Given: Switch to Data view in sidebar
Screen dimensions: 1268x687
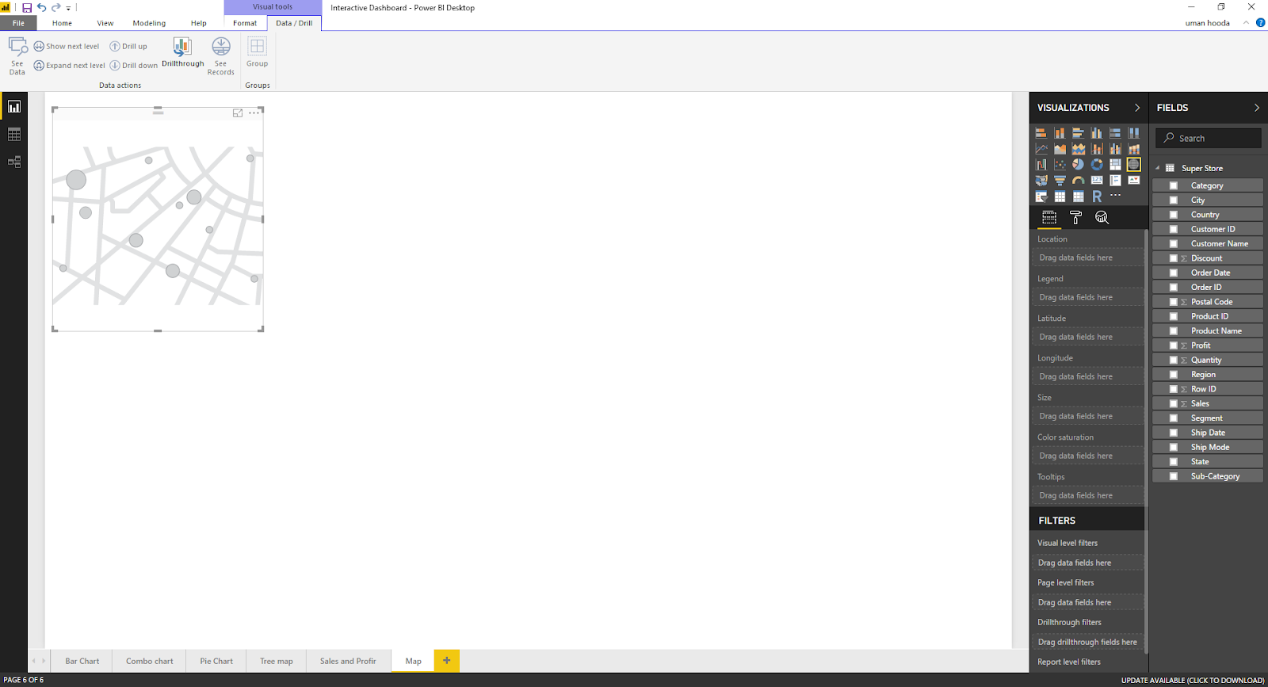Looking at the screenshot, I should pyautogui.click(x=14, y=135).
